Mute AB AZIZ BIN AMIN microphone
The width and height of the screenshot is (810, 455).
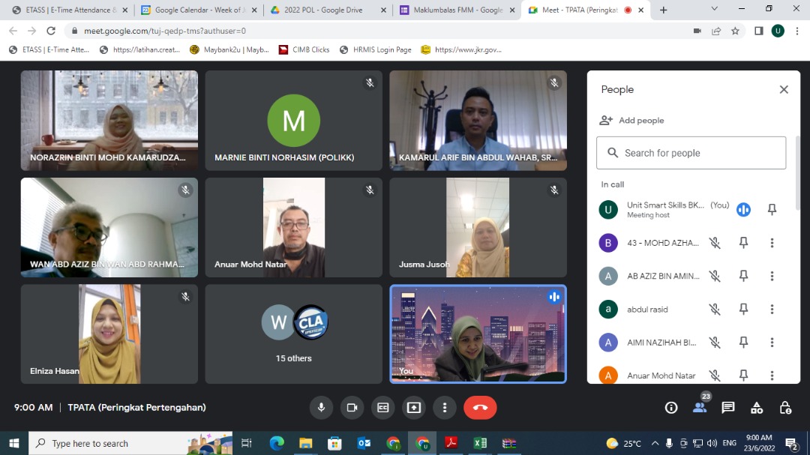pyautogui.click(x=715, y=276)
